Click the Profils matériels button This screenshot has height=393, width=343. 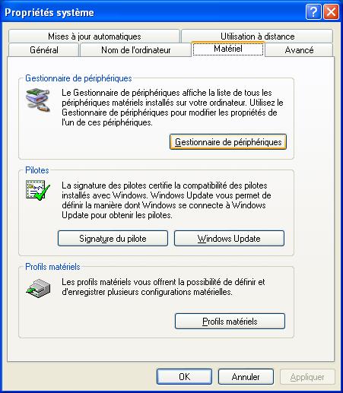click(230, 322)
